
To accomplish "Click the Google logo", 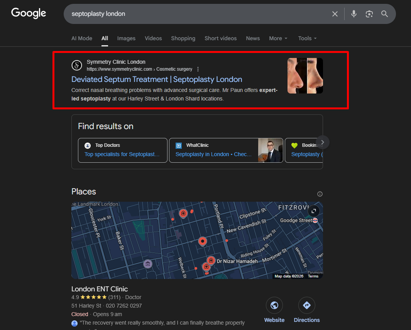I will 29,13.
